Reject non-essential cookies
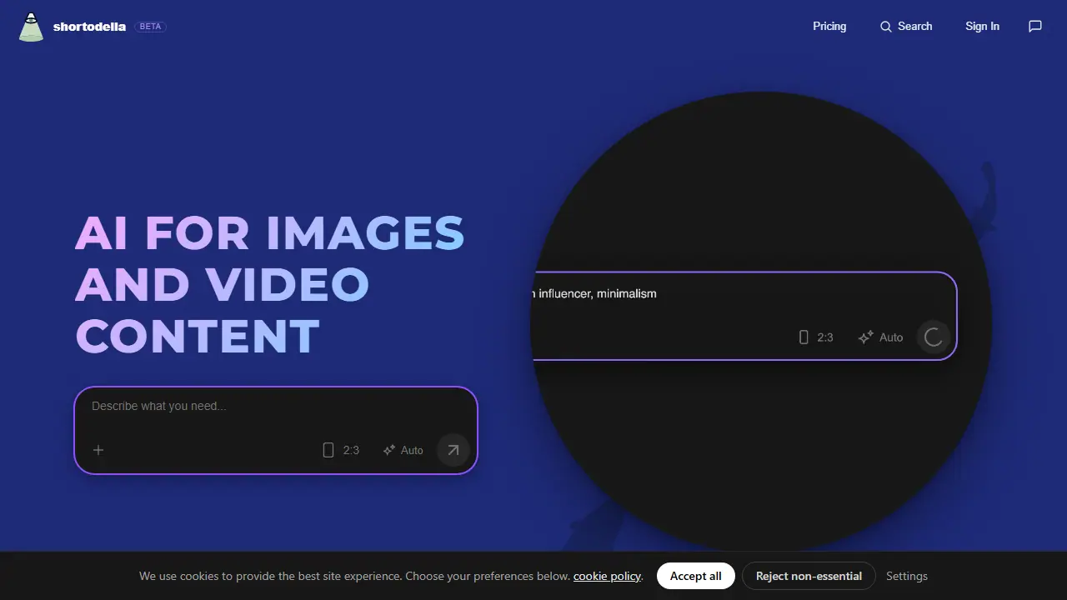 click(x=809, y=576)
